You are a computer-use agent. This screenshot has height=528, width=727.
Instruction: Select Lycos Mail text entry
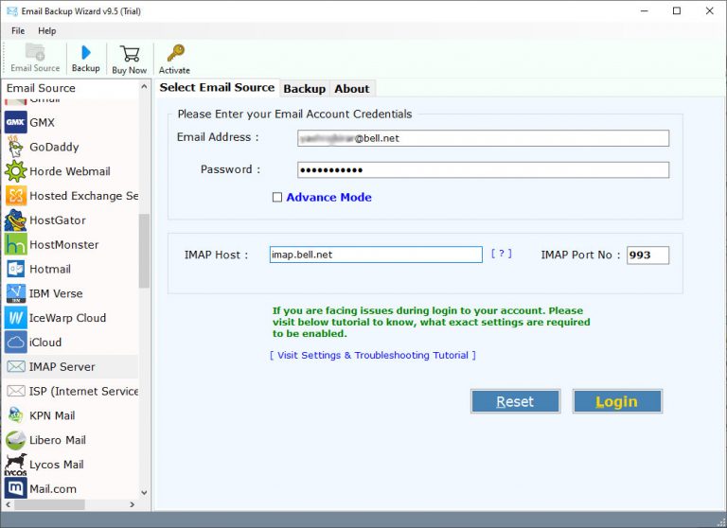(x=57, y=465)
